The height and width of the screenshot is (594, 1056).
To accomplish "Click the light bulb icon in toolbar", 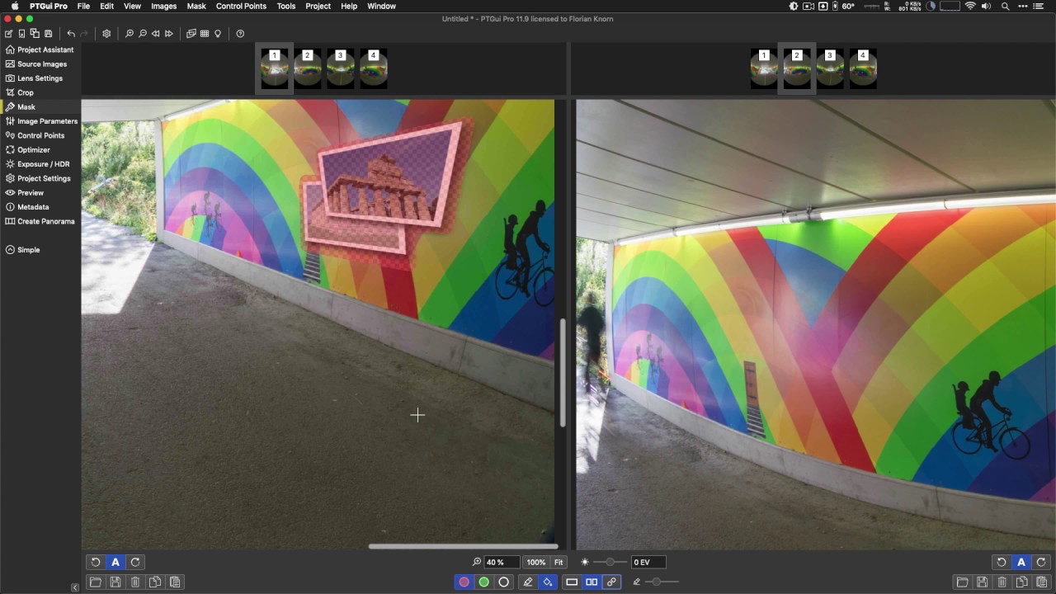I will click(x=218, y=34).
